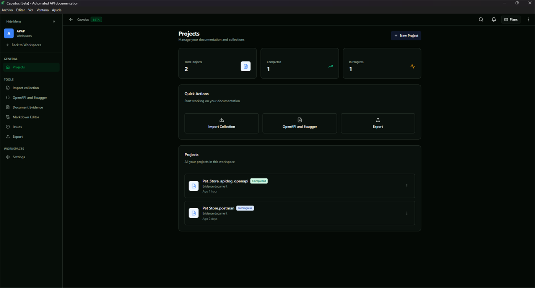Click the APAP workspace name
The height and width of the screenshot is (288, 535).
click(x=21, y=31)
